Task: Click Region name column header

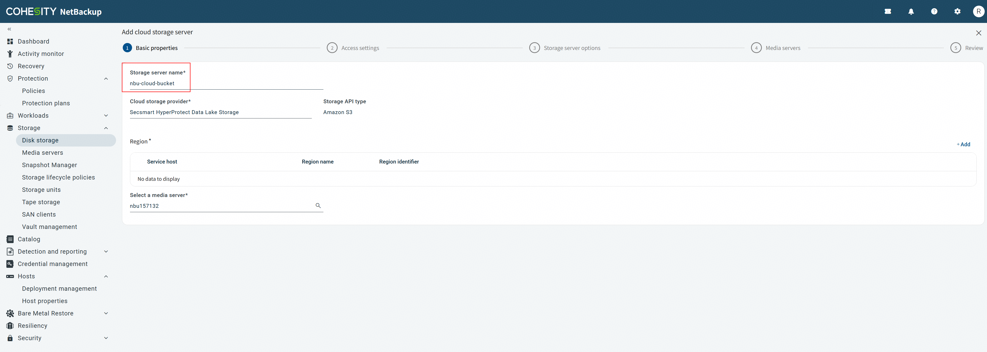Action: (318, 162)
